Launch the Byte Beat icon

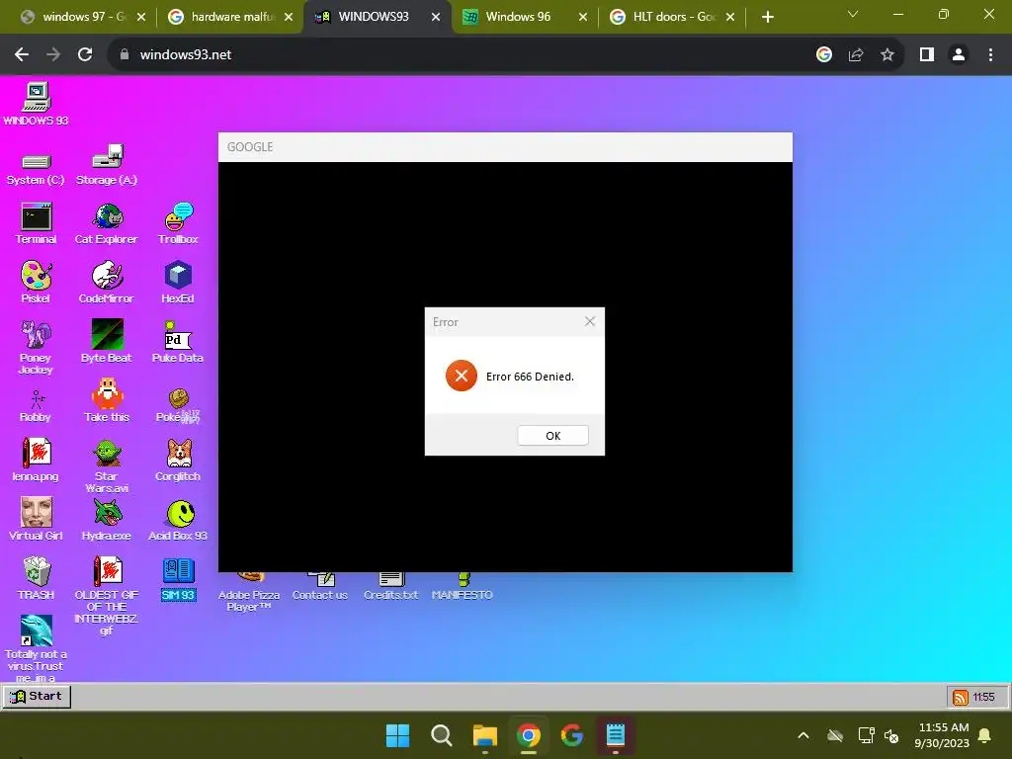[107, 341]
